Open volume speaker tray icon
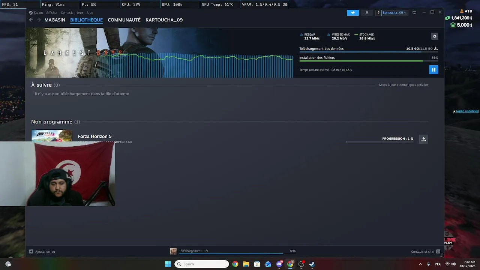Viewport: 480px width, 270px height. tap(453, 264)
